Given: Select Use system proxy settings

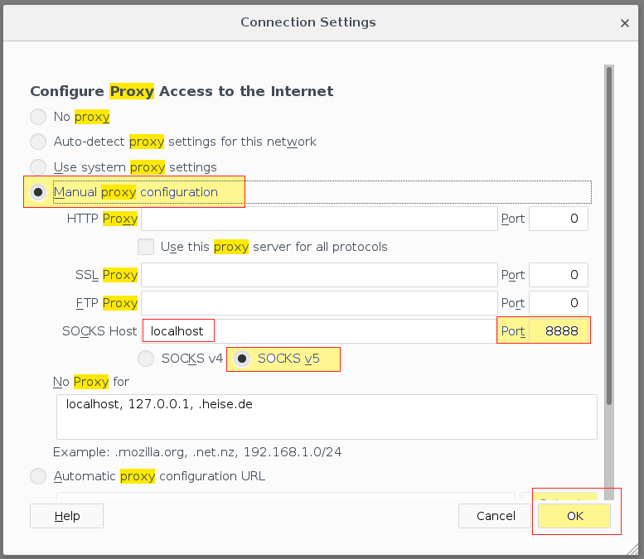Looking at the screenshot, I should pyautogui.click(x=38, y=166).
